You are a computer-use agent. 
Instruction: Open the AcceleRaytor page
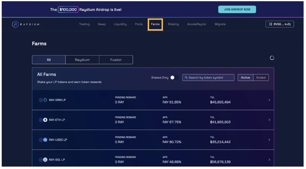click(197, 24)
